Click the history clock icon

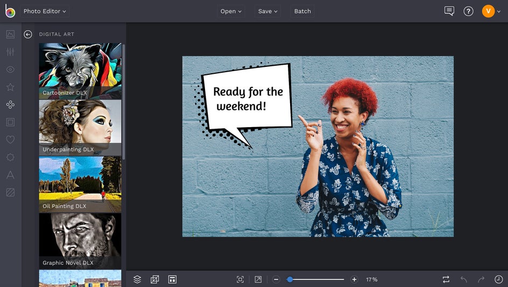498,279
